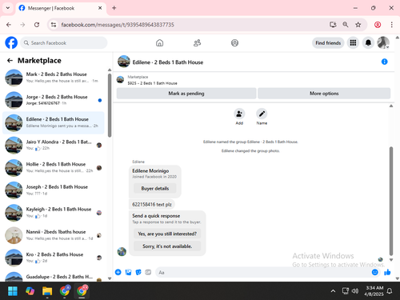Viewport: 400px width, 300px height.
Task: Open the tab search dropdown arrow
Action: [8, 8]
